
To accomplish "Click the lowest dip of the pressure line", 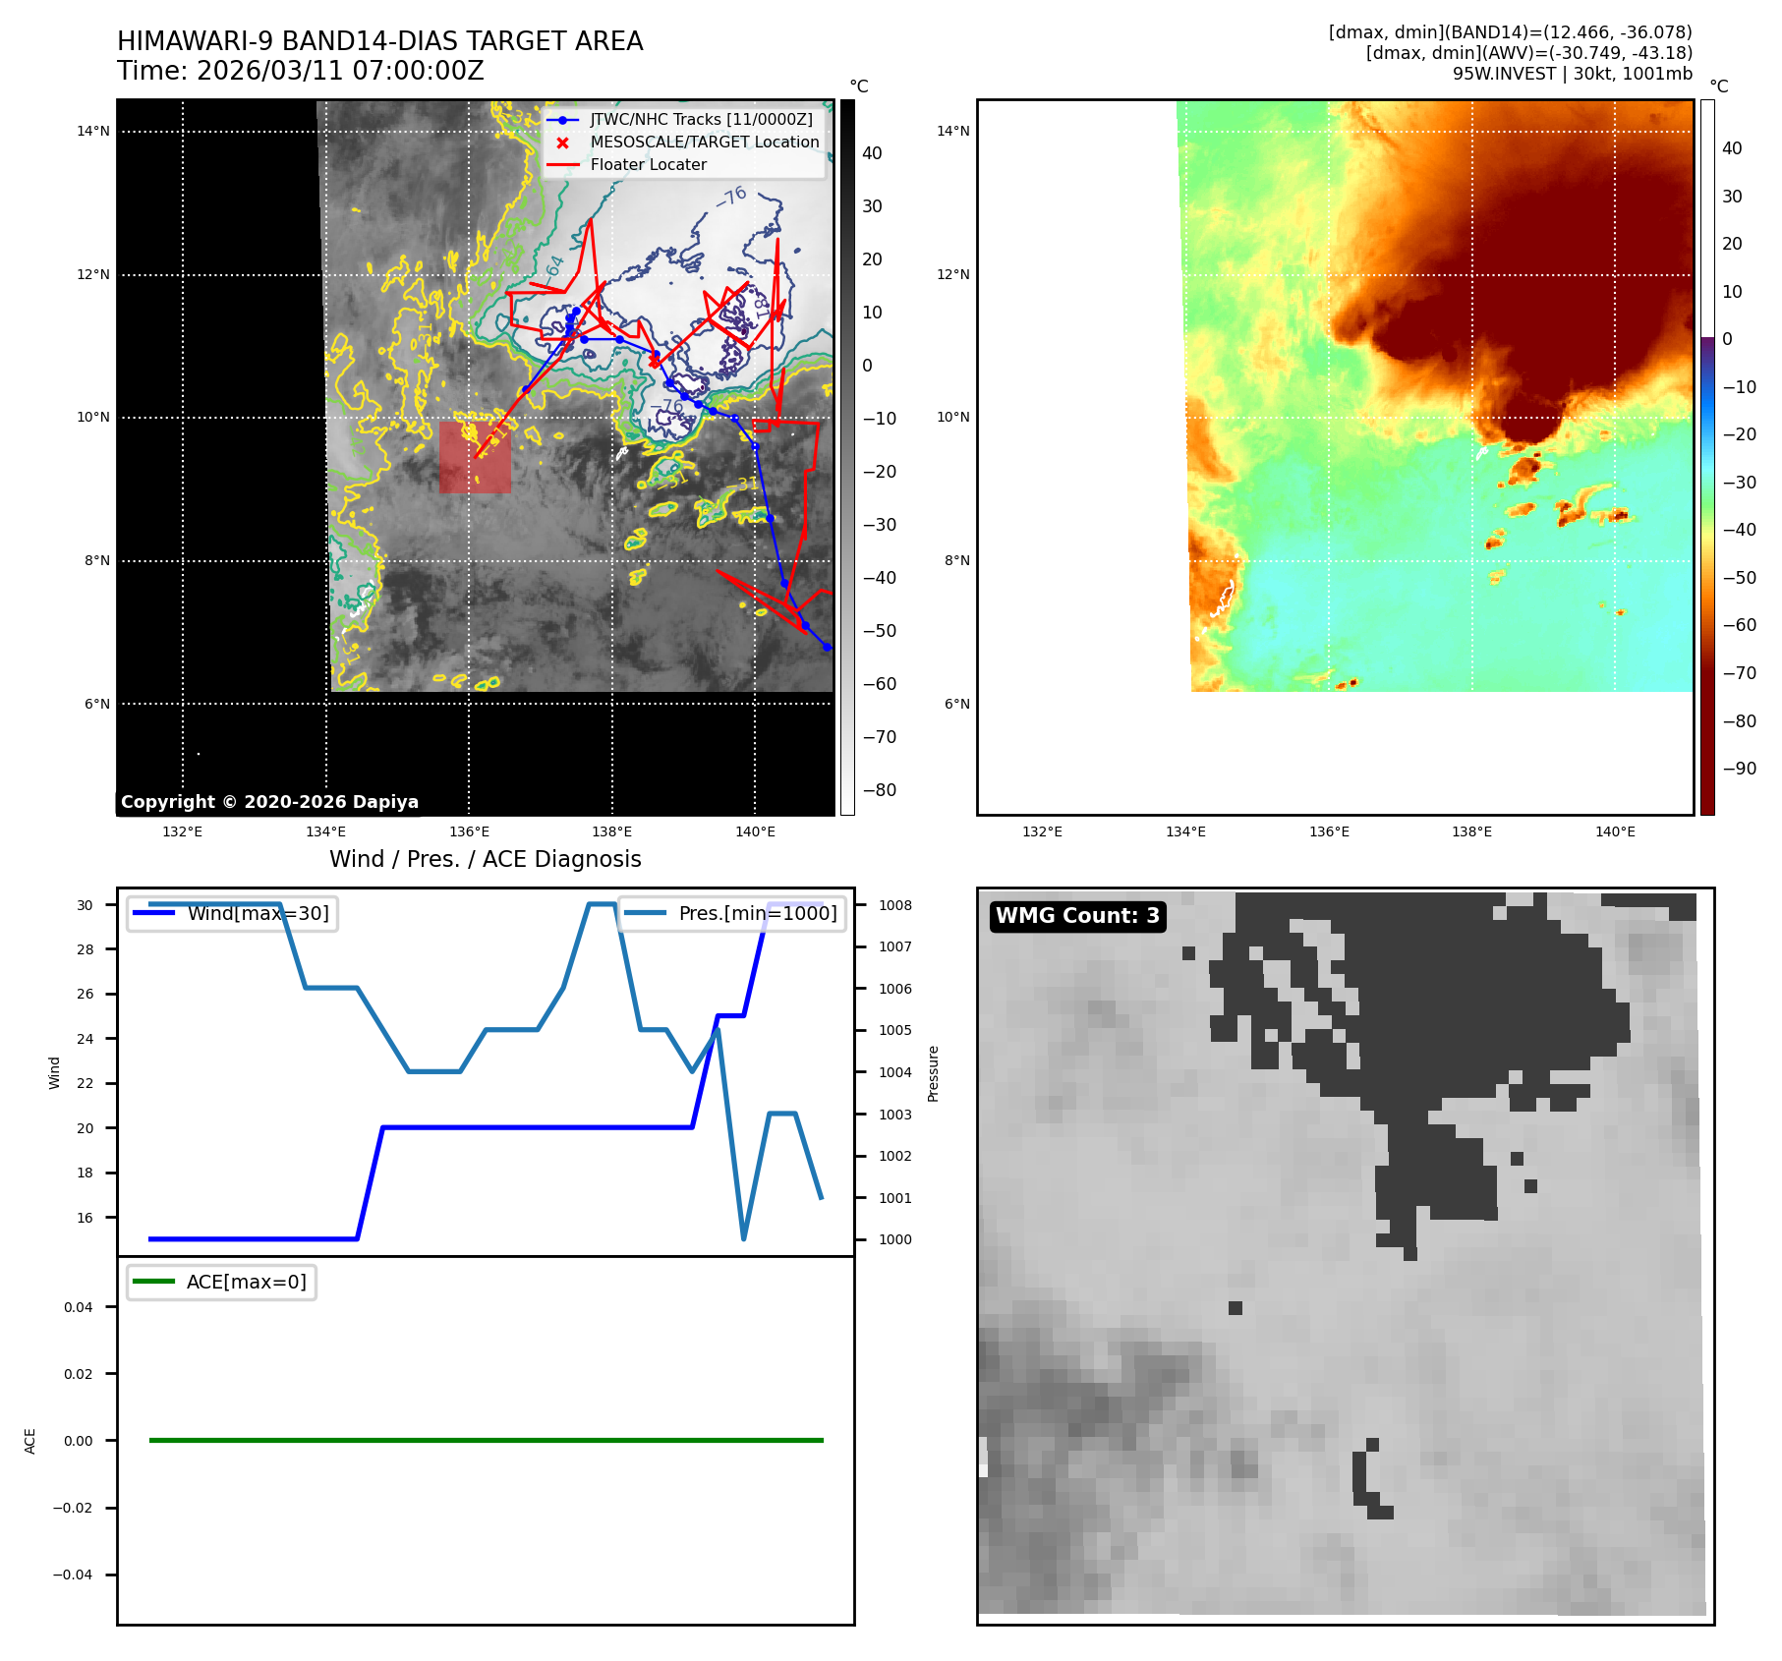I will point(743,1238).
